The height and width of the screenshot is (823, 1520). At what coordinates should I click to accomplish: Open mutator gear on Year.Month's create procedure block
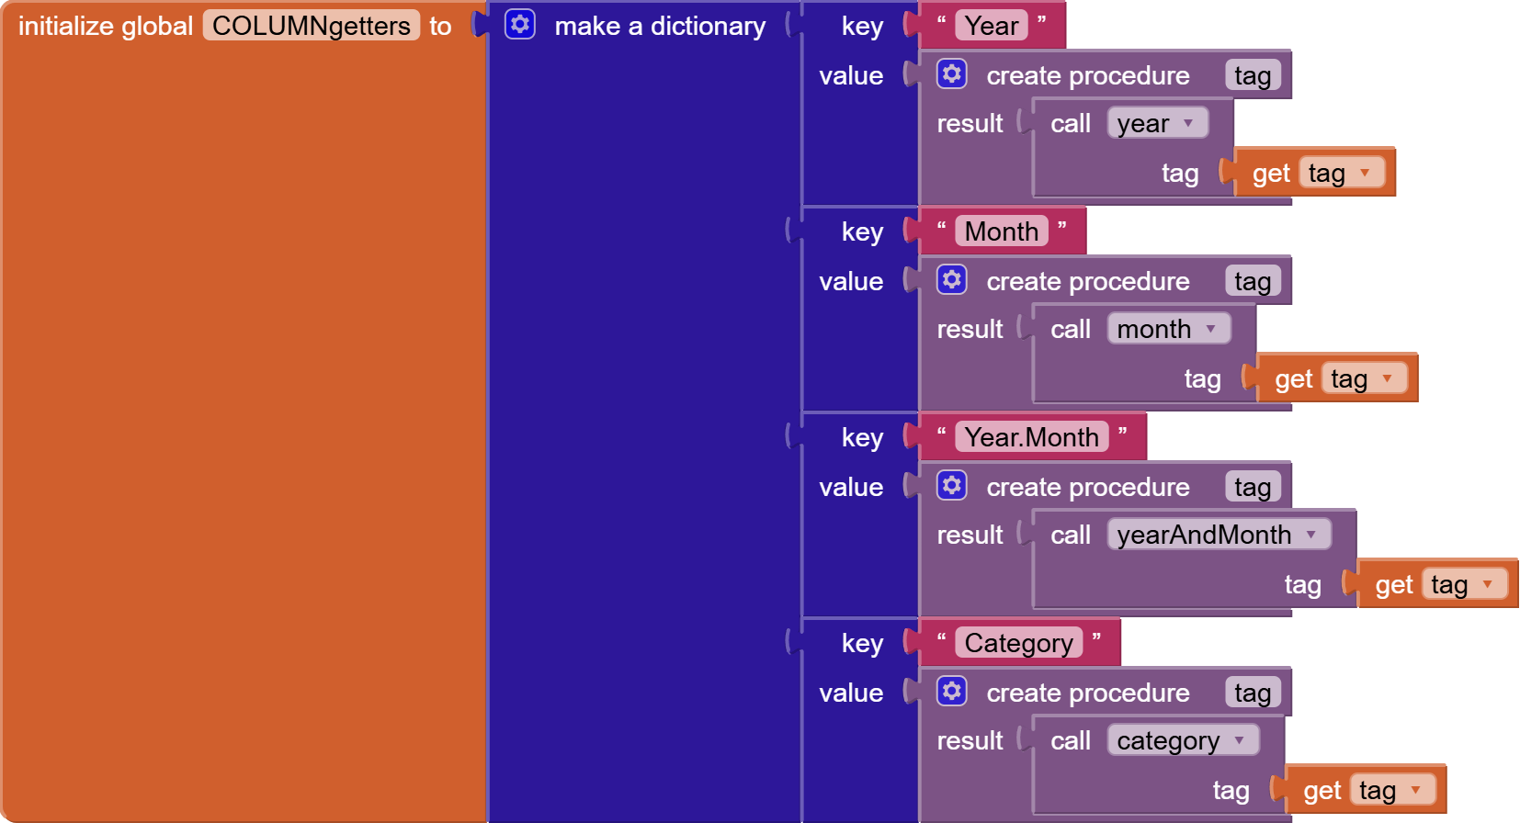click(952, 486)
